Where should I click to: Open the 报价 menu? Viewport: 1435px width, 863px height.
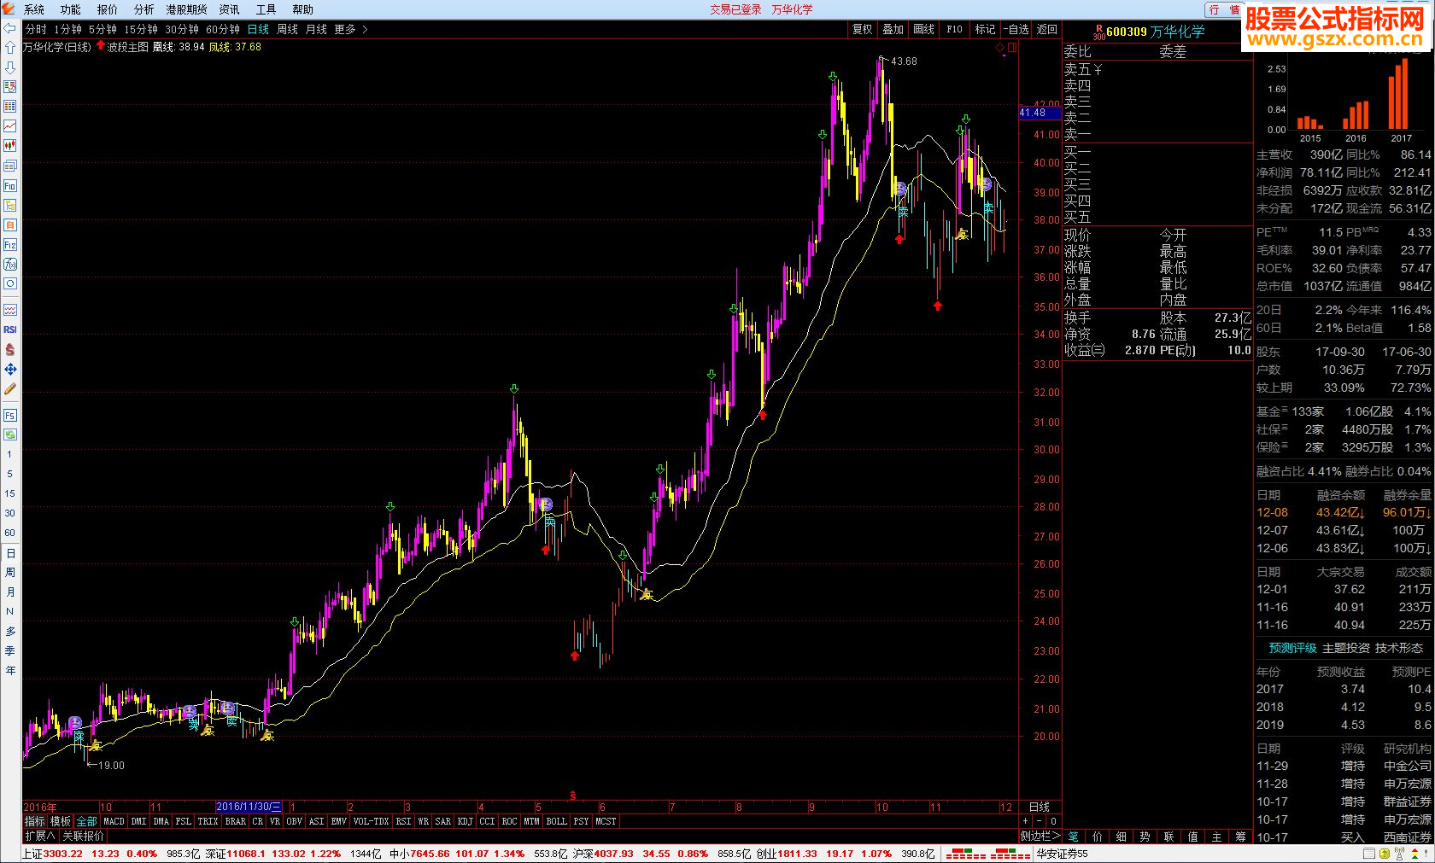point(108,9)
